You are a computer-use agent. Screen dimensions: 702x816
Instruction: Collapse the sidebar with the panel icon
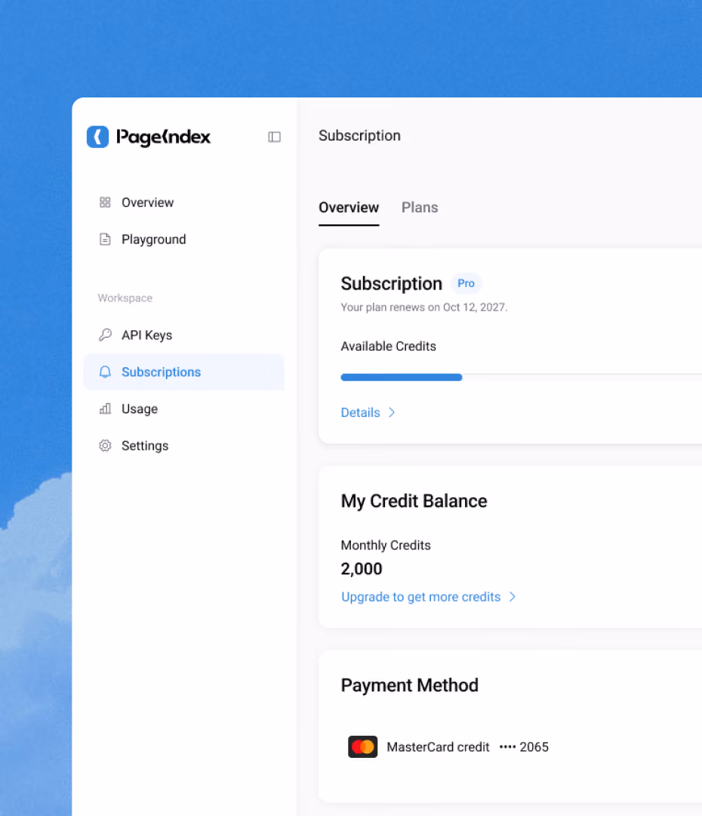[x=274, y=137]
